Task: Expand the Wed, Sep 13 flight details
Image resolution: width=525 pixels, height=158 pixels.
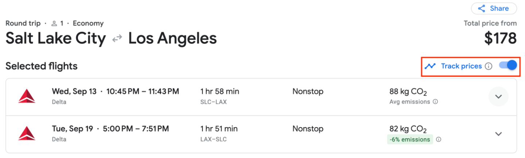Action: pos(498,97)
